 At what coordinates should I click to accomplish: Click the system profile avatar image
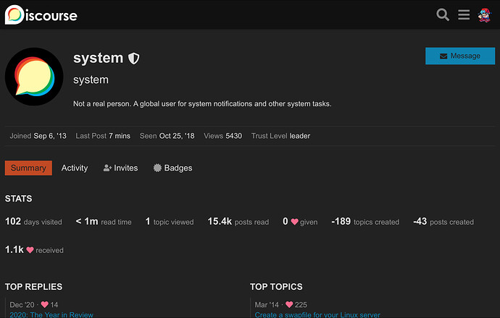tap(34, 77)
